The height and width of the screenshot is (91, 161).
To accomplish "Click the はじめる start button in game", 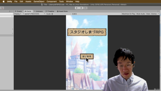I will (87, 56).
